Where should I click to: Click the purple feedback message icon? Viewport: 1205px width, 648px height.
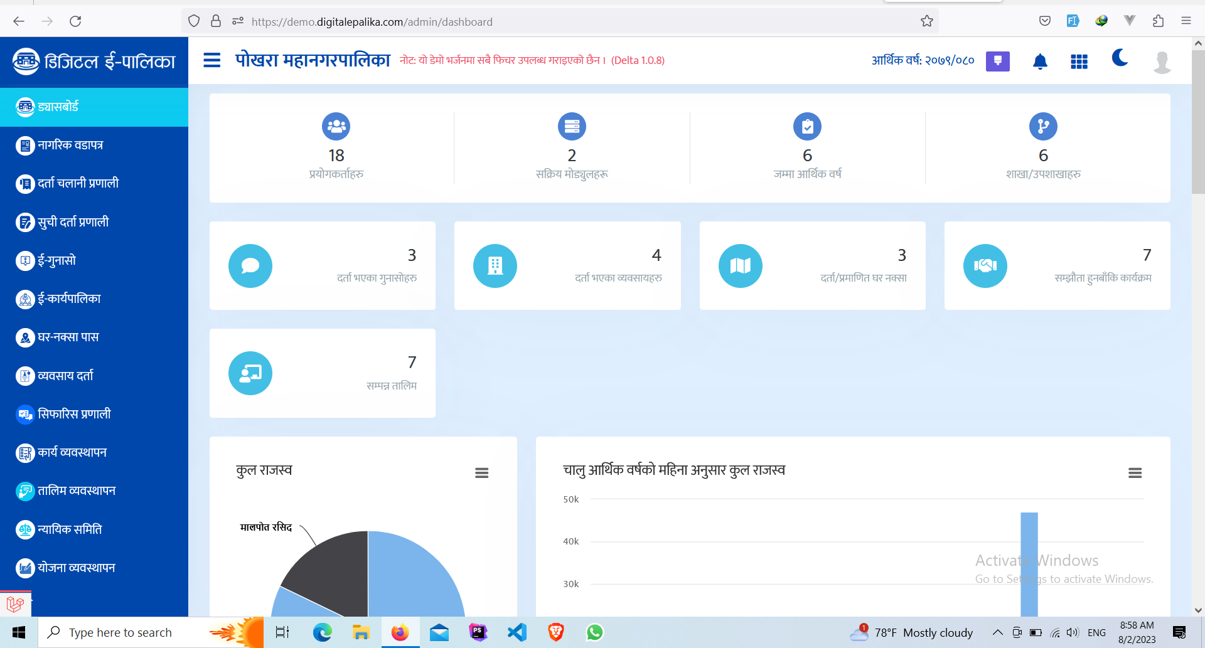pyautogui.click(x=997, y=61)
